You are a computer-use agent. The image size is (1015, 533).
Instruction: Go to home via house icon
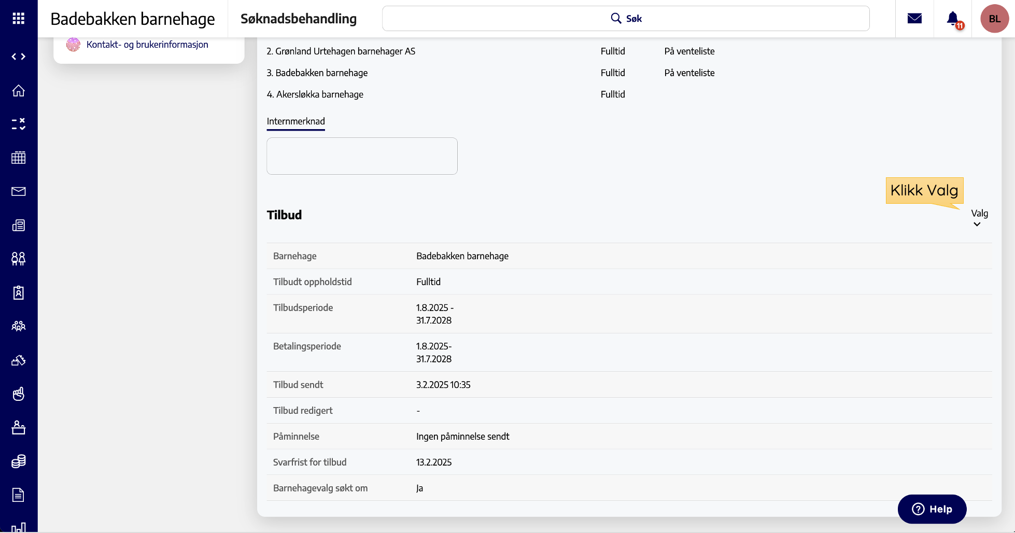(x=19, y=91)
